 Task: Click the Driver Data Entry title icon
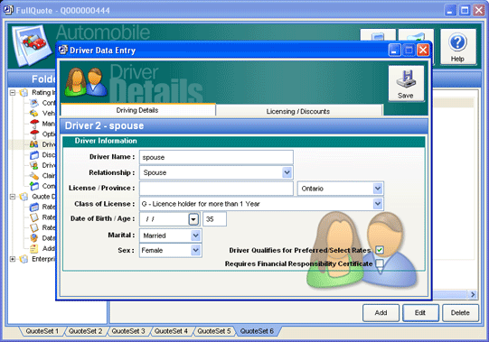tap(63, 50)
